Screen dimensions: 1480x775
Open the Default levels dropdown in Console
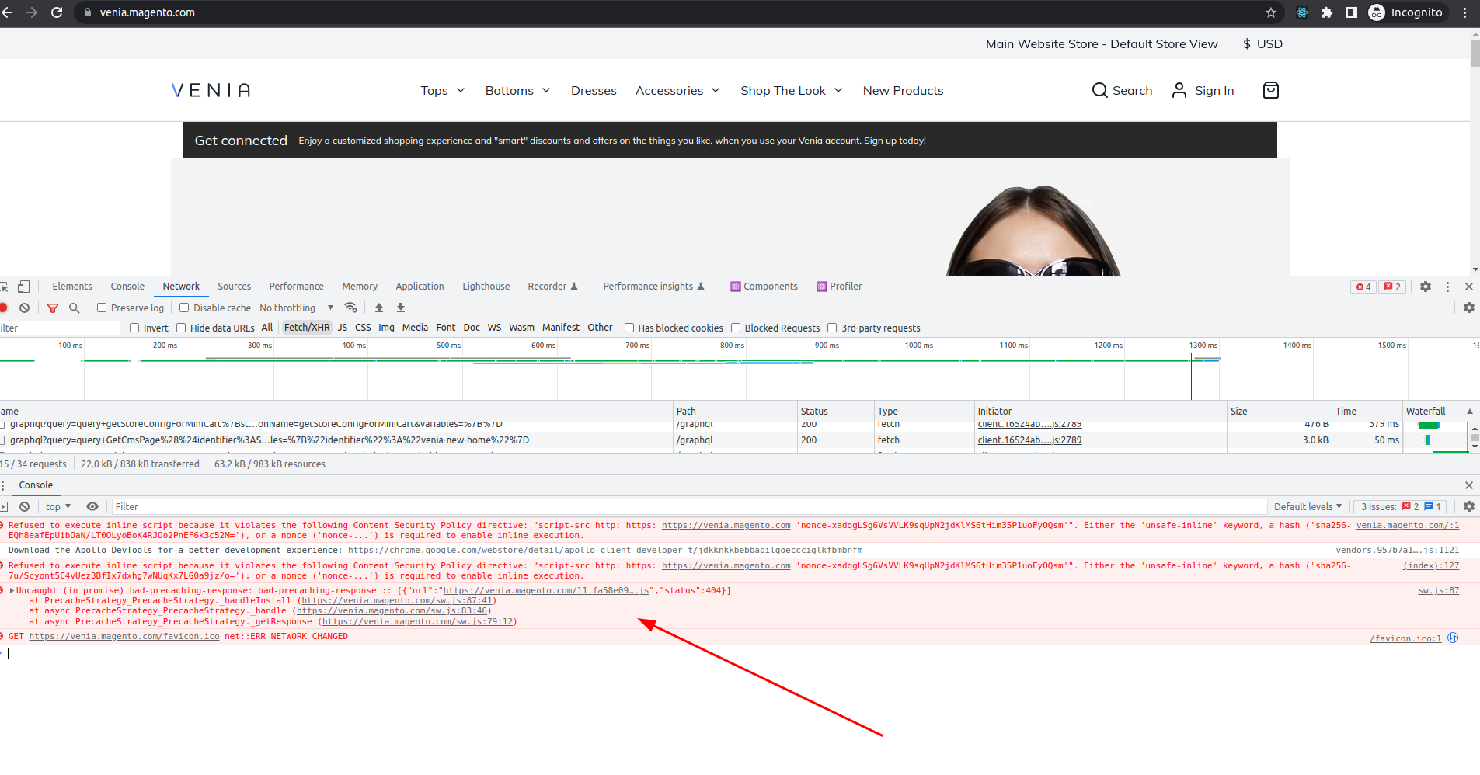pos(1308,506)
